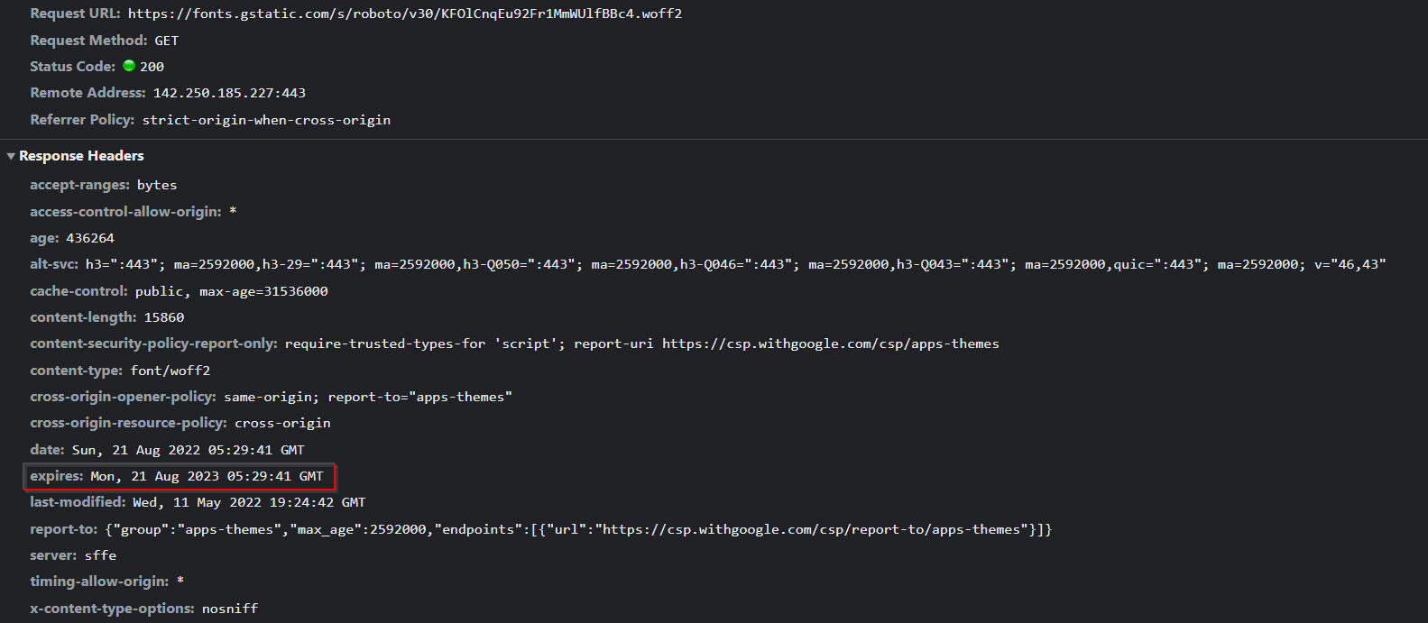Select the last-modified date value

(249, 502)
